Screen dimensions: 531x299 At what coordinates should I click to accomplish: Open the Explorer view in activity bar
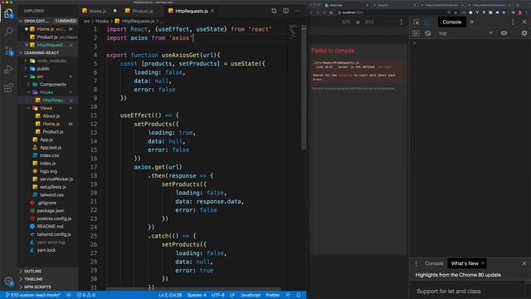click(8, 13)
